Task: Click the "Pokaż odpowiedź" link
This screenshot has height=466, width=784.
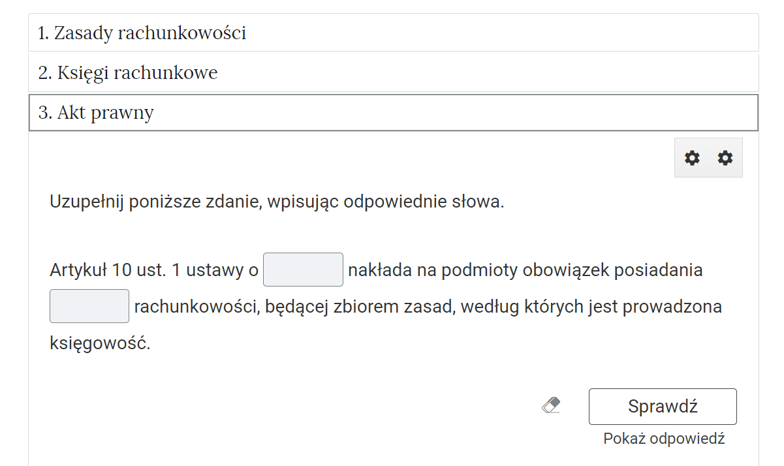Action: coord(662,439)
